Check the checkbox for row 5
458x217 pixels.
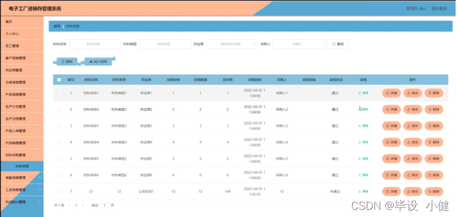pyautogui.click(x=59, y=159)
